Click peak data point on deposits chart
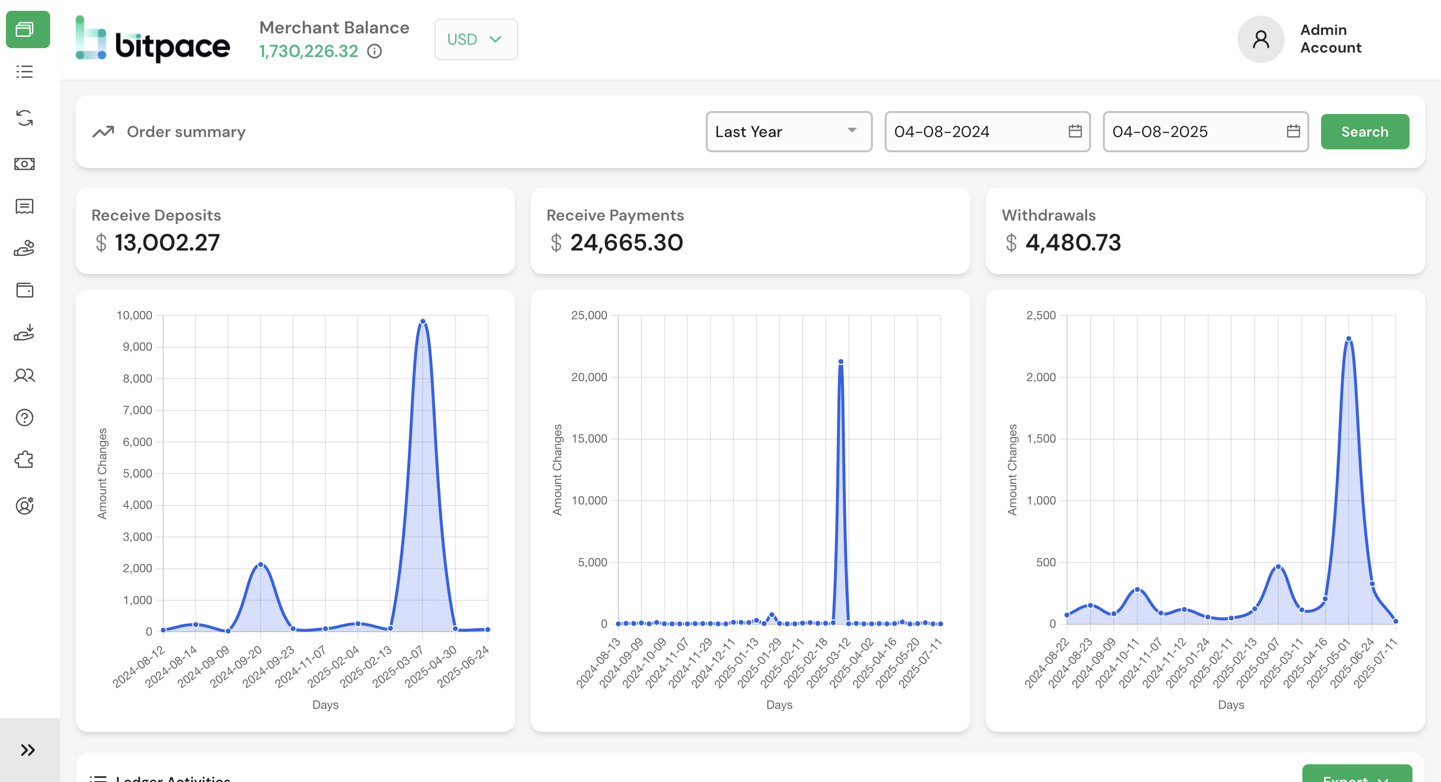The image size is (1441, 782). pos(423,321)
